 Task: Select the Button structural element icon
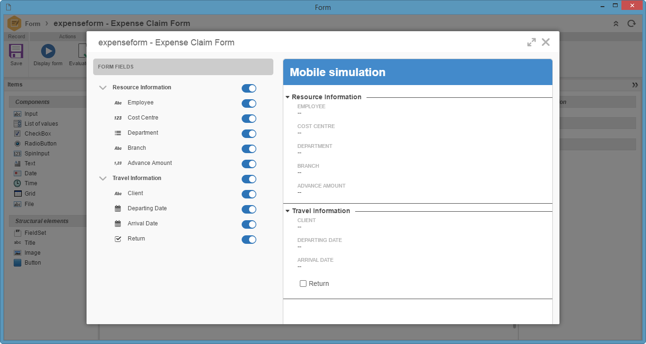coord(17,263)
